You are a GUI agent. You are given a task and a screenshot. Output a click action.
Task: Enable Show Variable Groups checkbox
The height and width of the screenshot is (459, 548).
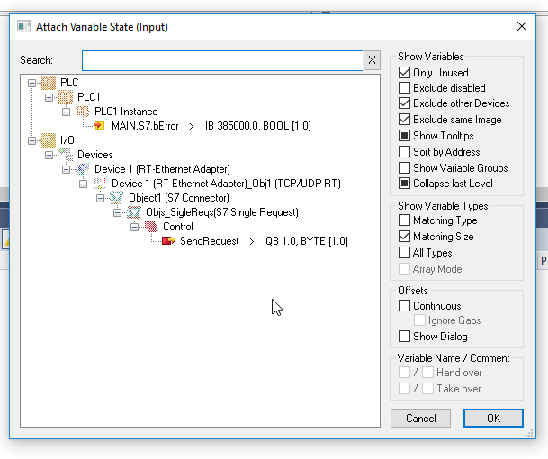point(404,167)
